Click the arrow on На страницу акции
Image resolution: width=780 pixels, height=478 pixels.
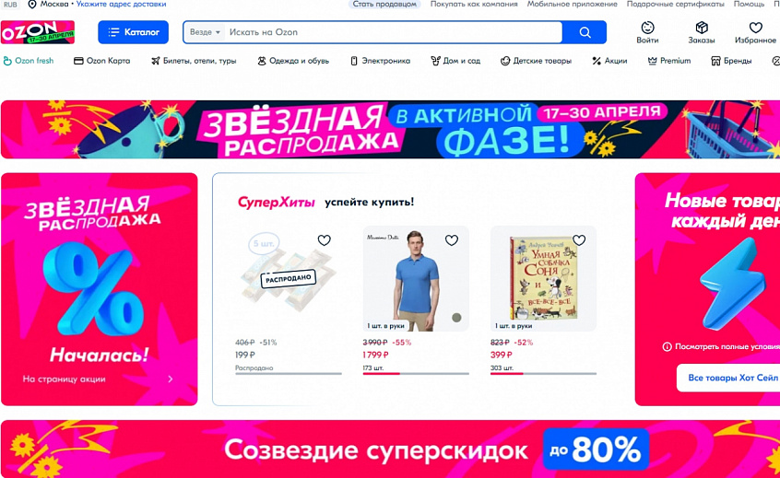click(171, 379)
